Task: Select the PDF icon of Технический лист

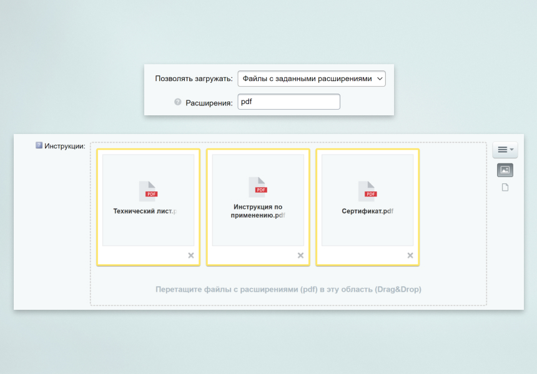Action: [x=148, y=191]
